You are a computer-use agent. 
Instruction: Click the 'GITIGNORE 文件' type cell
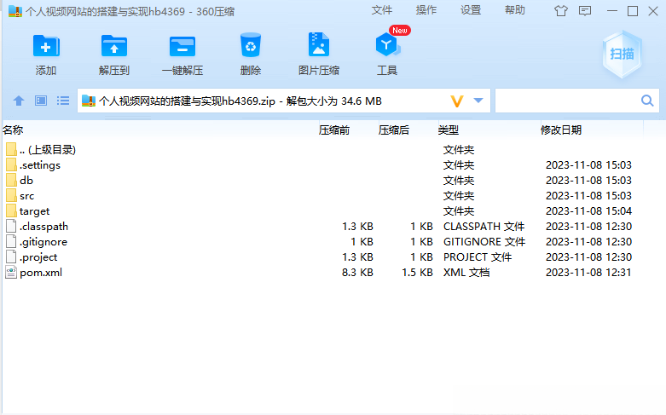tap(484, 242)
